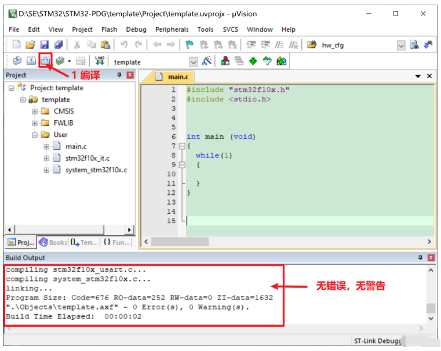Click Build Output scrollbar up arrow
Image resolution: width=441 pixels, height=351 pixels.
click(431, 271)
